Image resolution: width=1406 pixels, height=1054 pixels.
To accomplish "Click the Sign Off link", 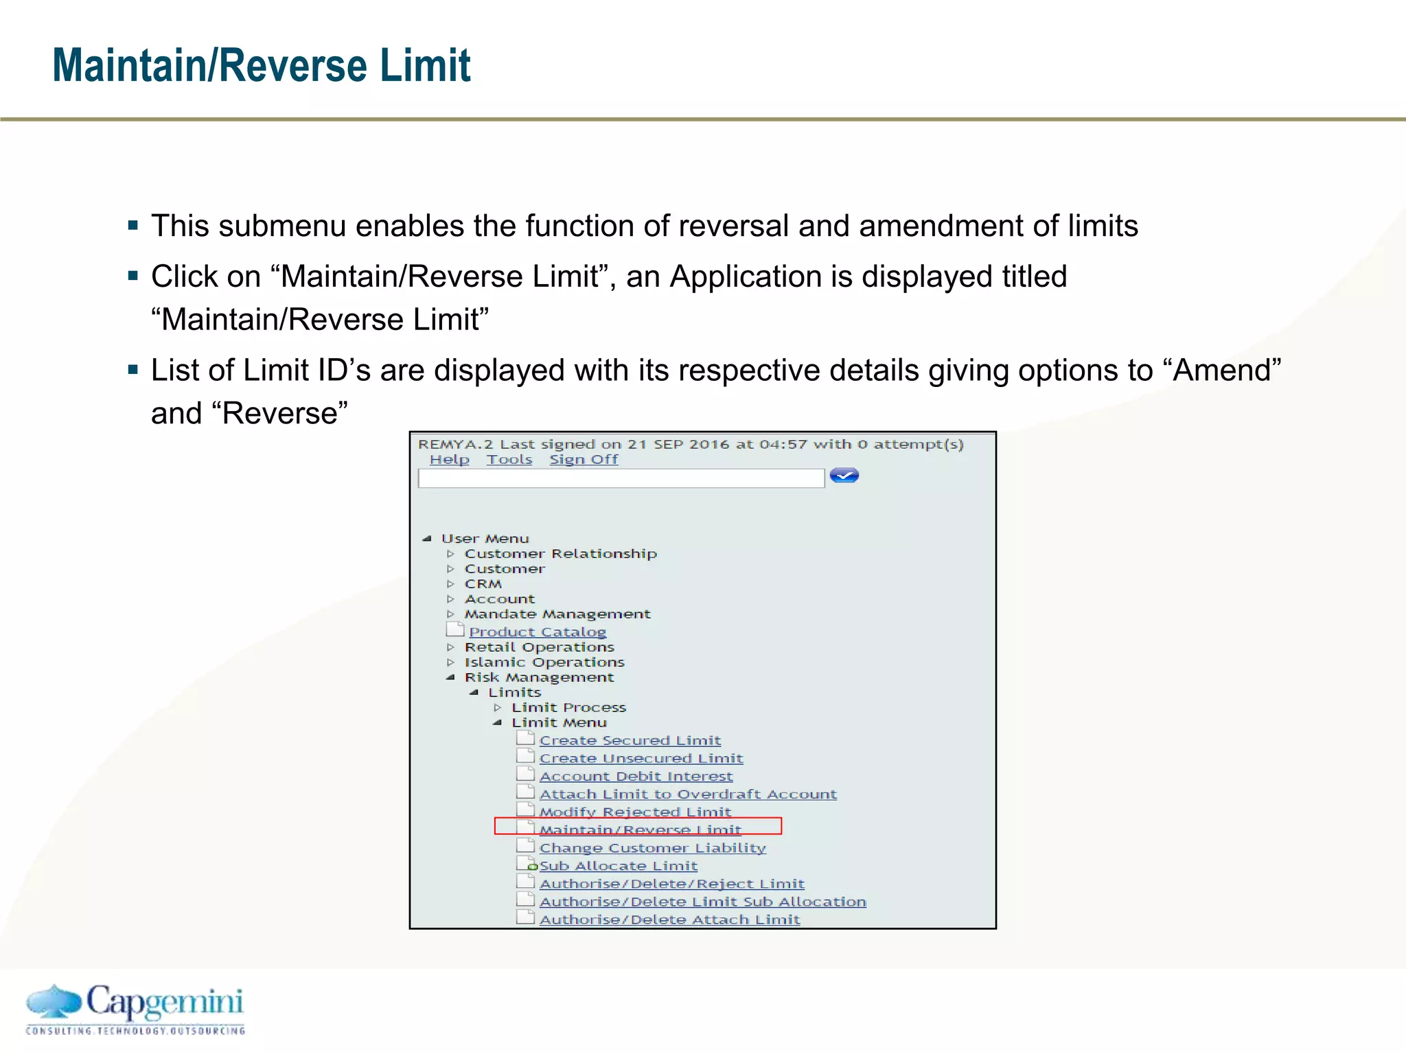I will (x=584, y=460).
